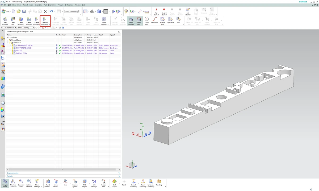Click the Undo arrow icon
The width and height of the screenshot is (319, 191).
tap(51, 11)
